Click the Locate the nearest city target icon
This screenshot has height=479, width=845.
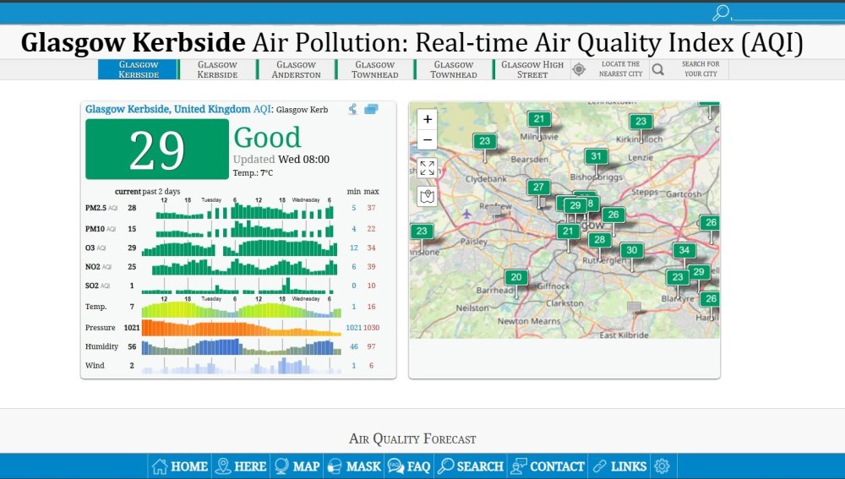(579, 69)
